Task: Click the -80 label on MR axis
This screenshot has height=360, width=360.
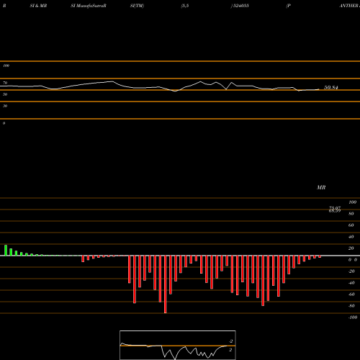Action: (x=351, y=306)
